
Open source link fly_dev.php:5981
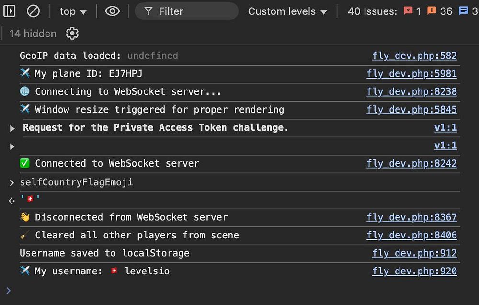(411, 74)
